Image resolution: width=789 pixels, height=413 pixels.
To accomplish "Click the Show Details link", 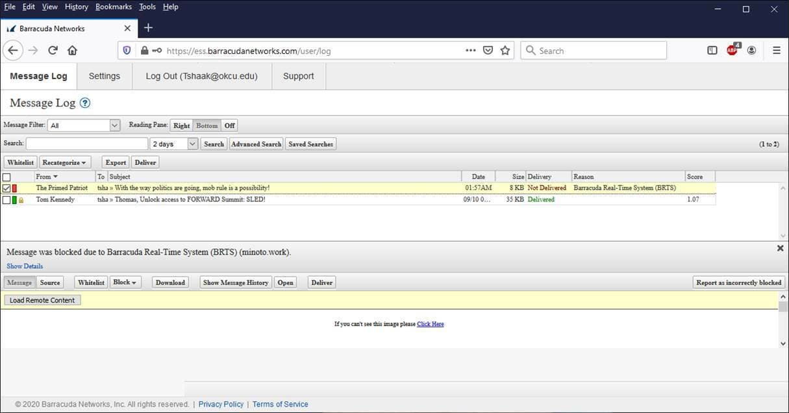I will [25, 266].
